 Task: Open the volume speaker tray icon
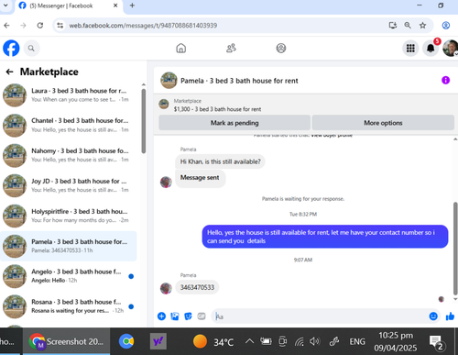point(315,341)
